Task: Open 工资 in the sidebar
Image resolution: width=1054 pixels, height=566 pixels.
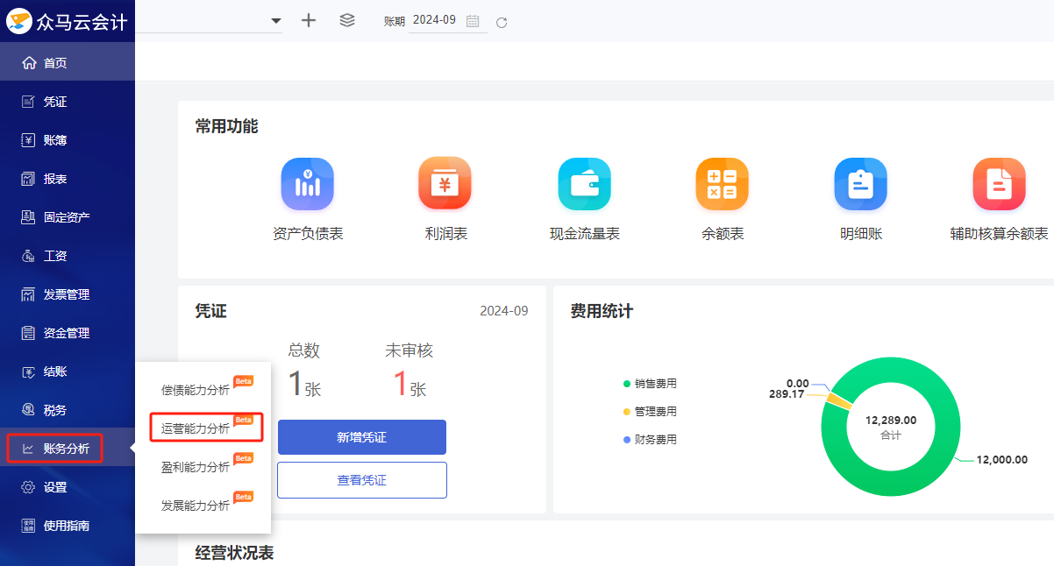Action: point(68,256)
